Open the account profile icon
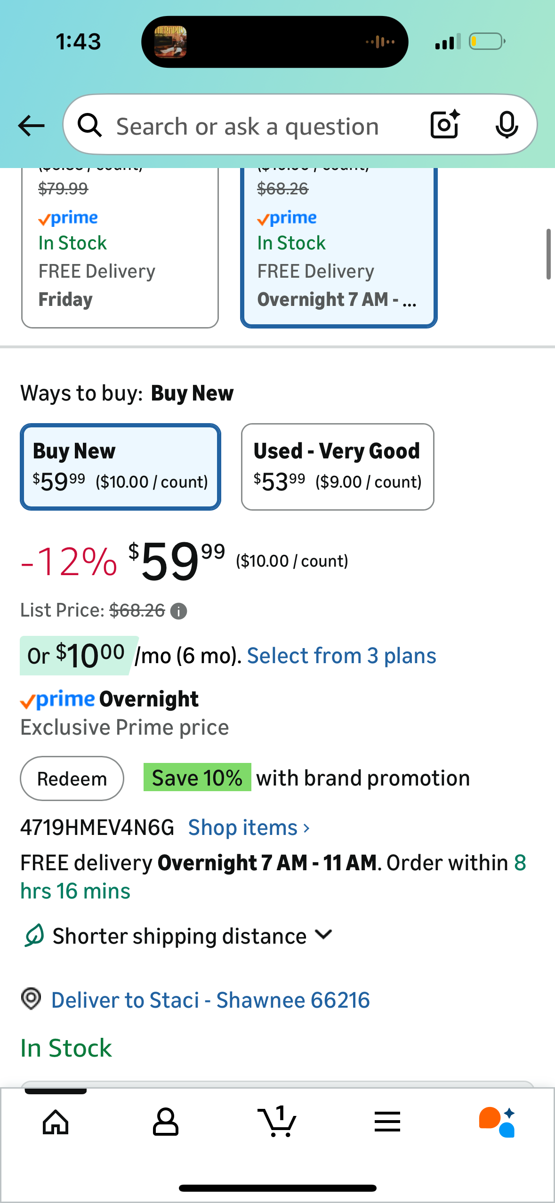The image size is (555, 1203). [x=166, y=1122]
